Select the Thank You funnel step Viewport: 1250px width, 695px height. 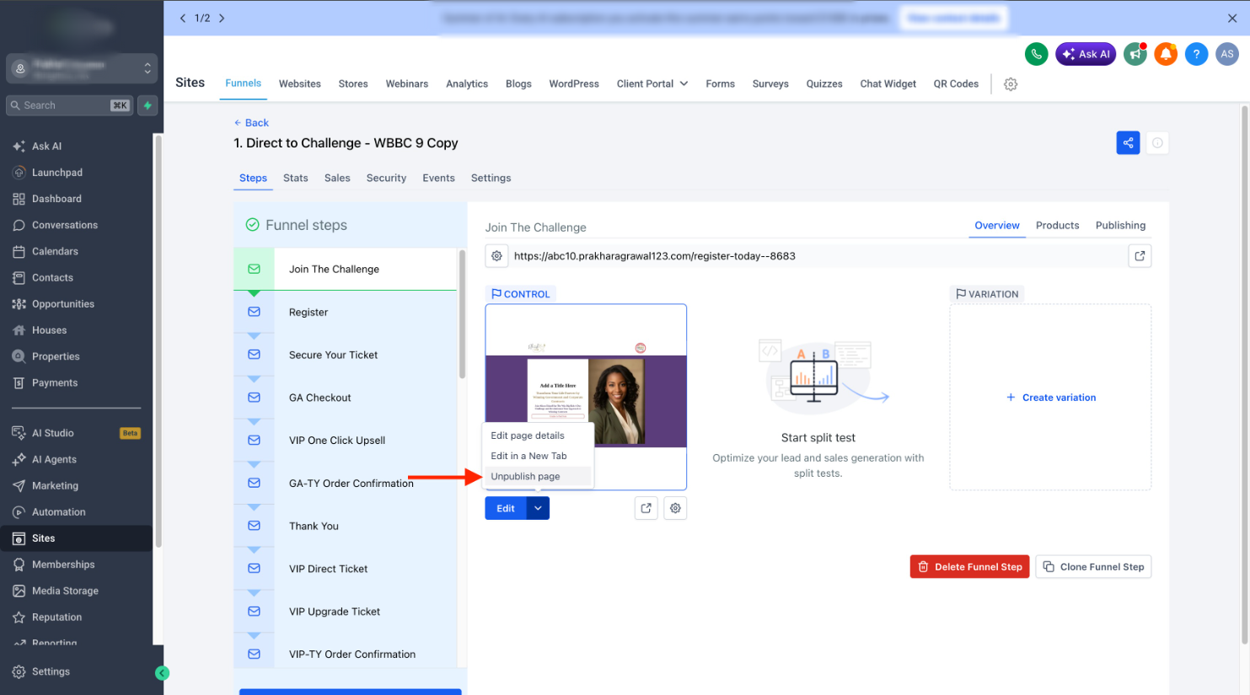(346, 526)
